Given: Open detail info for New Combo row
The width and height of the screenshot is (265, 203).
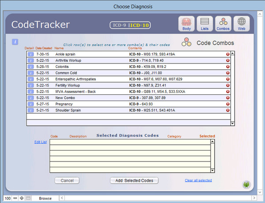Looking at the screenshot, I should click(x=30, y=98).
